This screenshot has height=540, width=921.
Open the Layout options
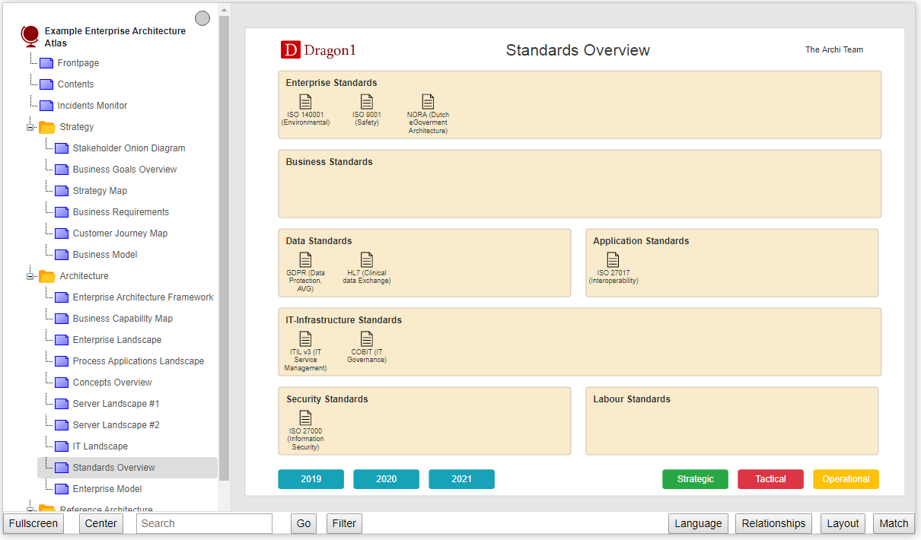843,523
